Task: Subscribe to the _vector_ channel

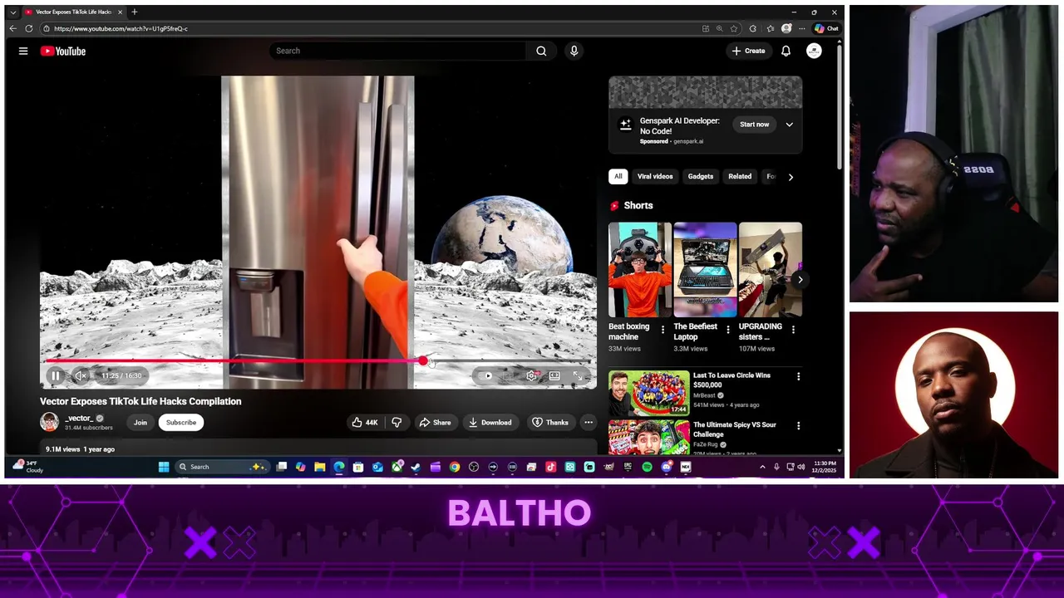Action: 181,422
